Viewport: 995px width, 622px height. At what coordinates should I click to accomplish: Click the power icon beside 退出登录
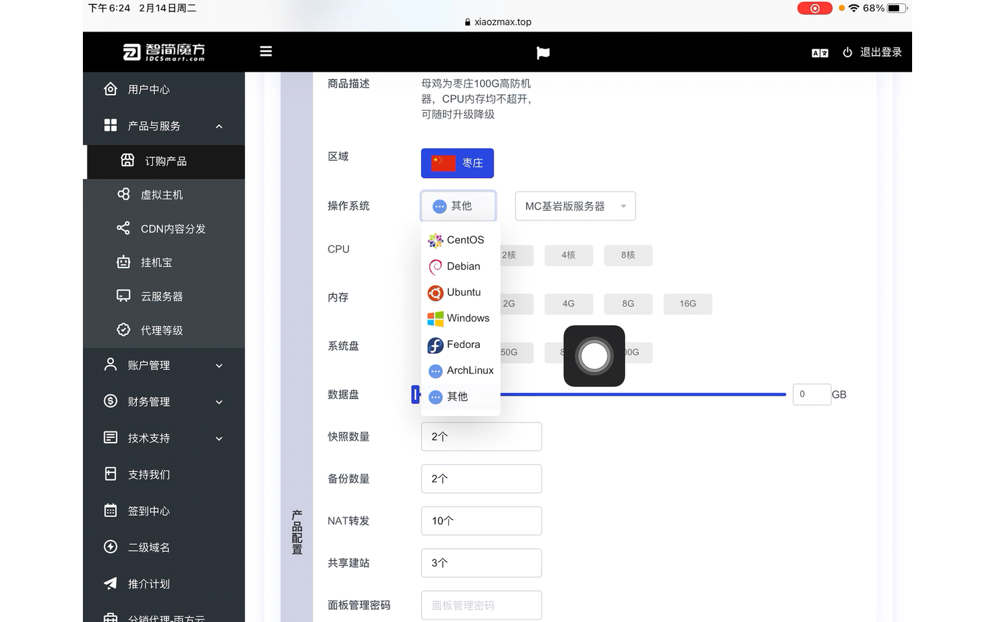(x=847, y=52)
